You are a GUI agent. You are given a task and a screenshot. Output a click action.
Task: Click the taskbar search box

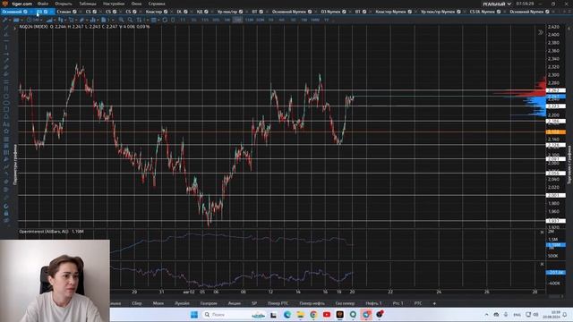[x=234, y=314]
